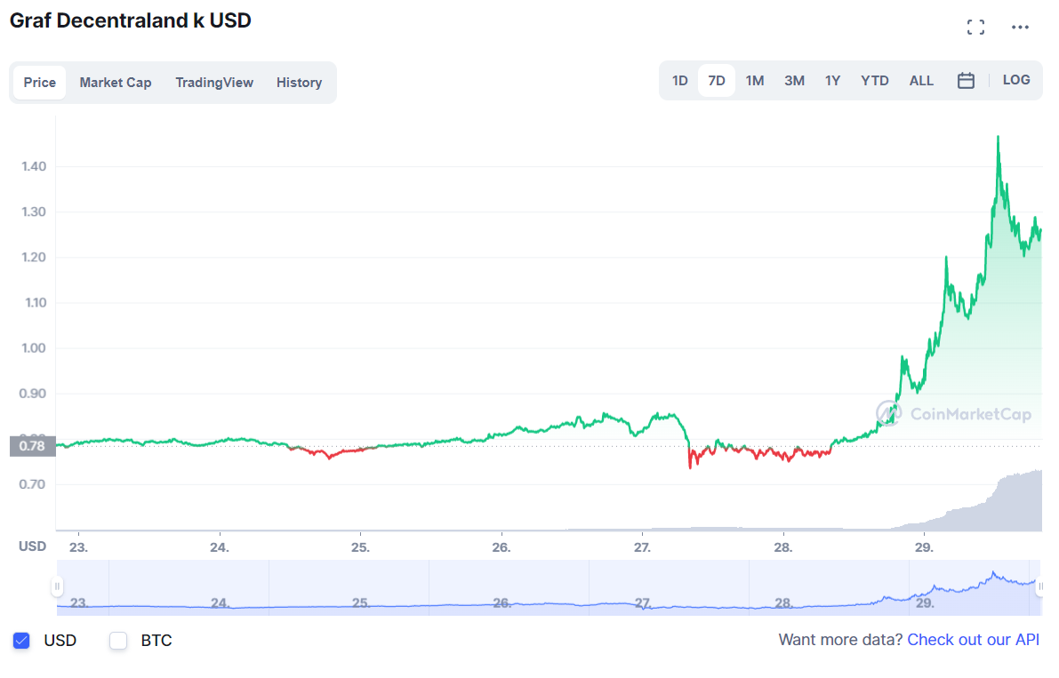1059x678 pixels.
Task: Select the Price tab
Action: [39, 83]
